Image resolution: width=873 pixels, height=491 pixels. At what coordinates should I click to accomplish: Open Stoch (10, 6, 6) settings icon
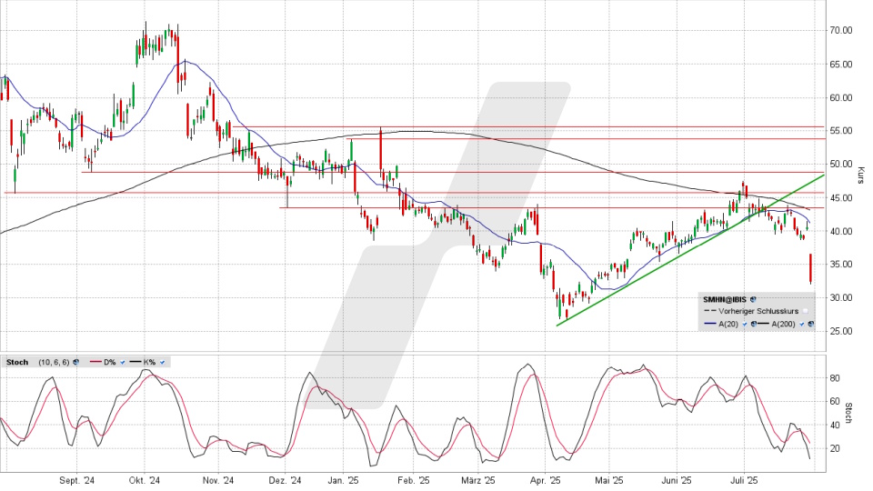pyautogui.click(x=75, y=362)
